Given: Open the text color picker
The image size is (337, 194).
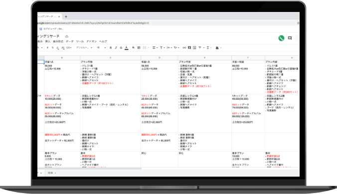Looking at the screenshot, I should point(127,48).
